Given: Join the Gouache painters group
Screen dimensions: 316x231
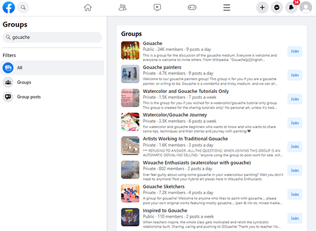Looking at the screenshot, I should point(295,75).
